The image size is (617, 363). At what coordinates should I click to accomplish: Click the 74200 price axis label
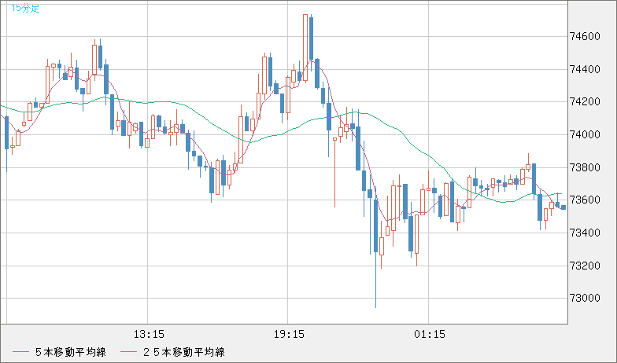click(586, 102)
